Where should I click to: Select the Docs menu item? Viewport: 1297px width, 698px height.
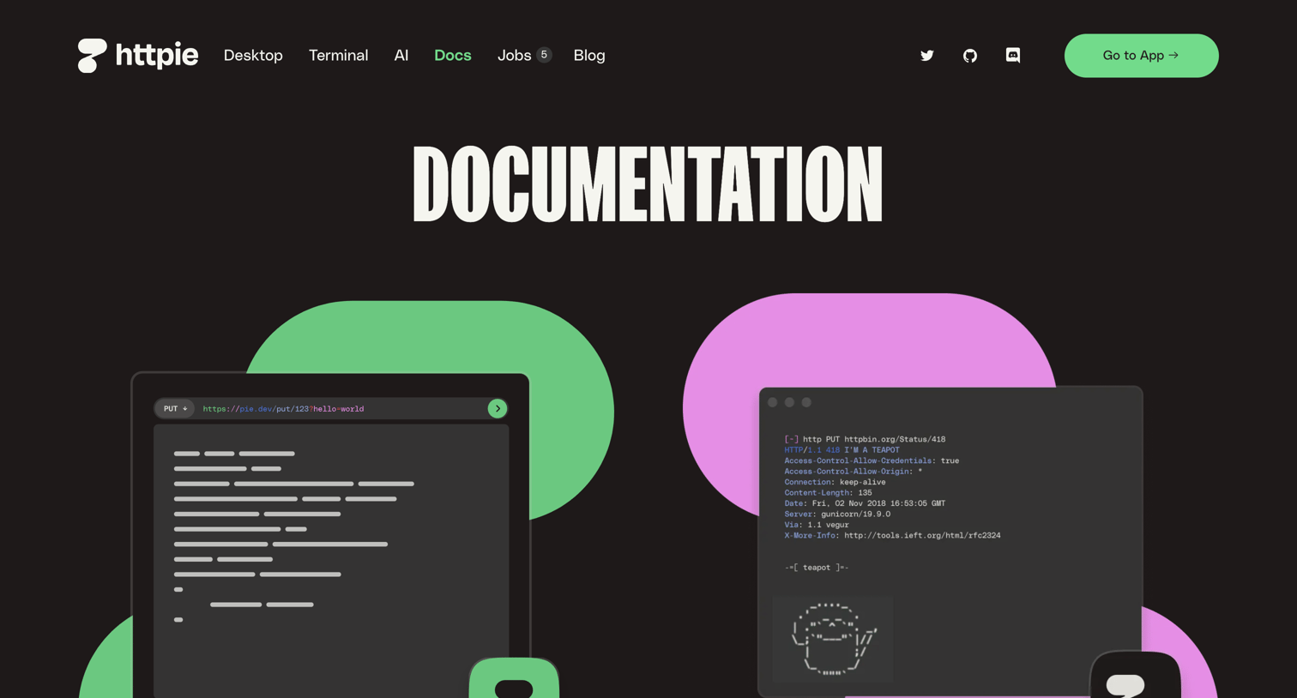pos(453,56)
